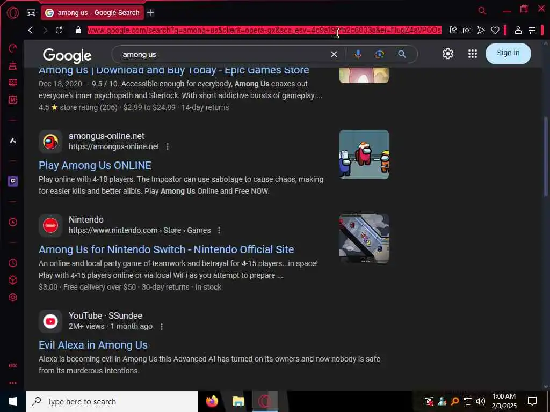The height and width of the screenshot is (412, 550).
Task: Click the 'Type here to search' taskbar box
Action: (112, 401)
